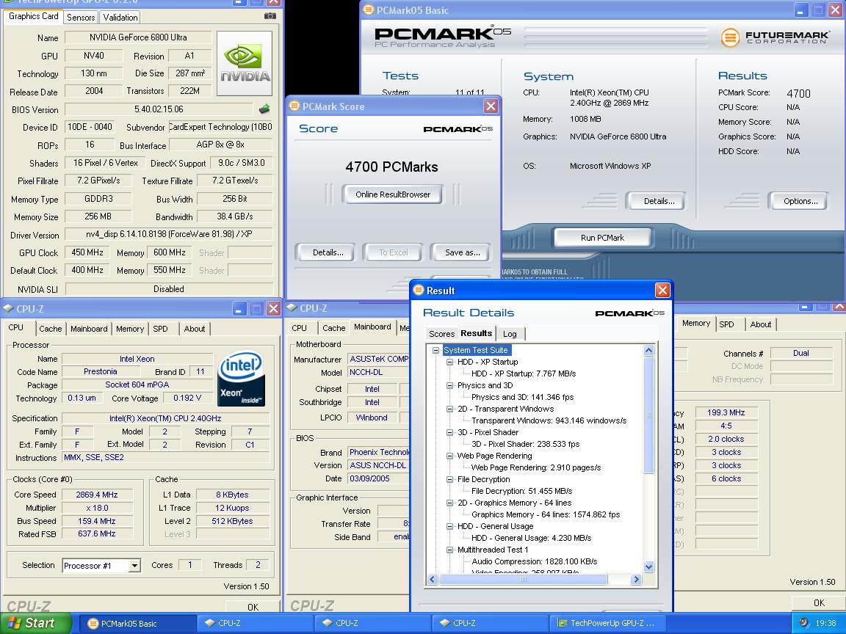Image resolution: width=846 pixels, height=634 pixels.
Task: Click the scroll left arrow in Result tree
Action: (x=432, y=580)
